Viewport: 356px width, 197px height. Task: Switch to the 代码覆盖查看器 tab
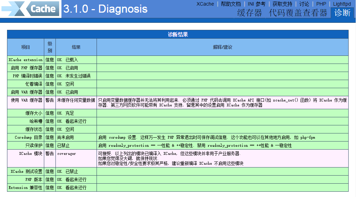[x=298, y=13]
